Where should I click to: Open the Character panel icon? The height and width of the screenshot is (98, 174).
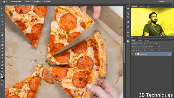(x=128, y=32)
